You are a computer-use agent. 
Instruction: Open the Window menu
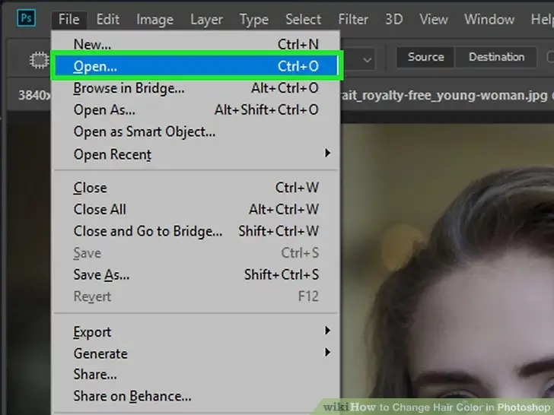489,19
